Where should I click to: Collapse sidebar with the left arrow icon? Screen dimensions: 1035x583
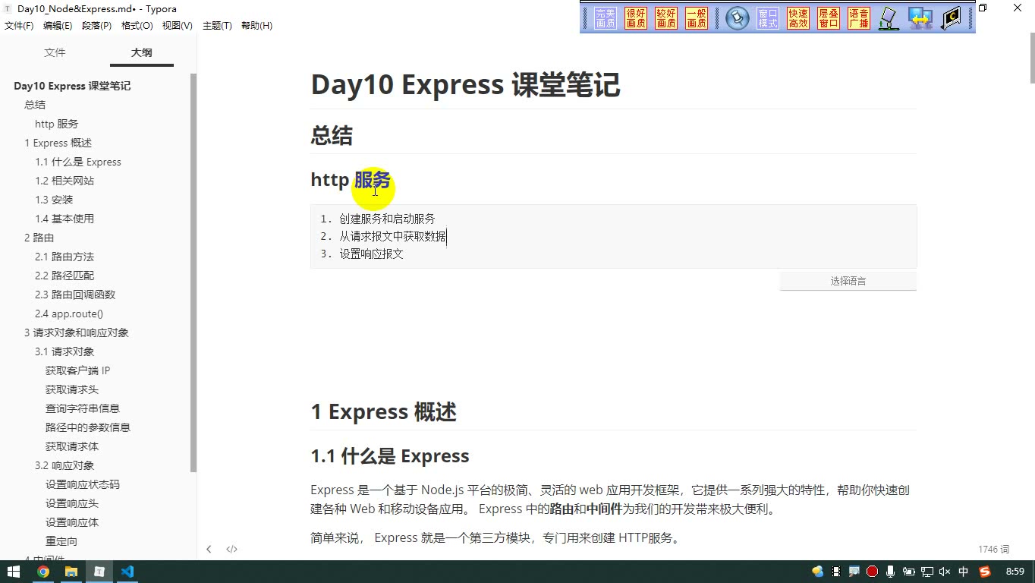point(209,549)
